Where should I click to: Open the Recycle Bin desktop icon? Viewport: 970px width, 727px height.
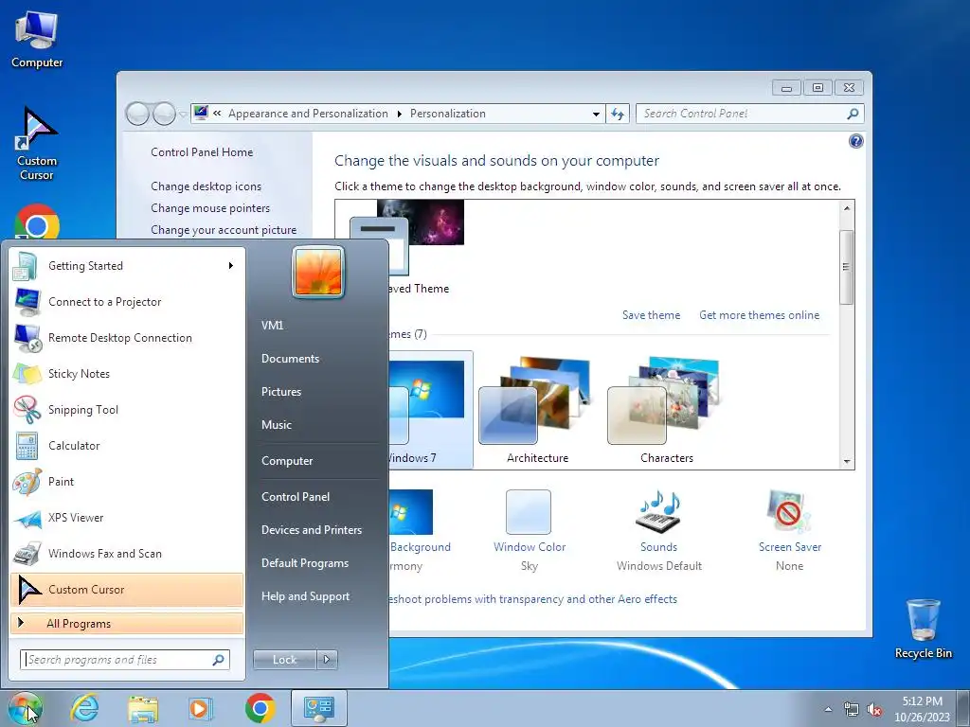pyautogui.click(x=923, y=629)
